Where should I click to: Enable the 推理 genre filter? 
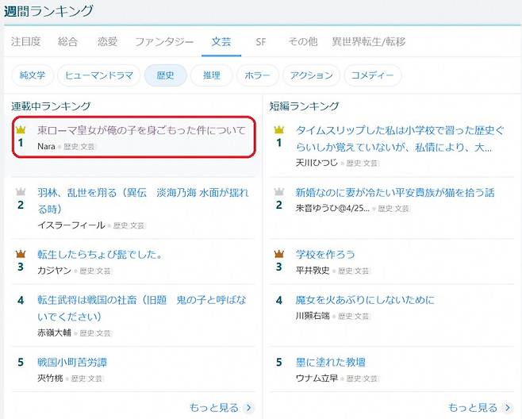click(212, 75)
